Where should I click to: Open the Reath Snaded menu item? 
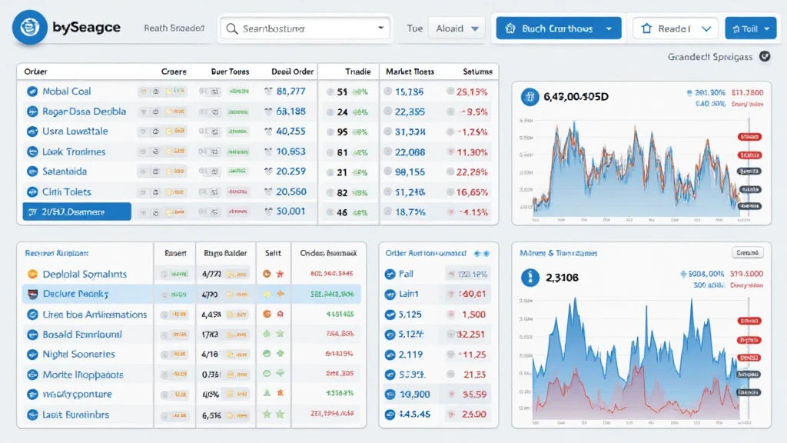(174, 28)
